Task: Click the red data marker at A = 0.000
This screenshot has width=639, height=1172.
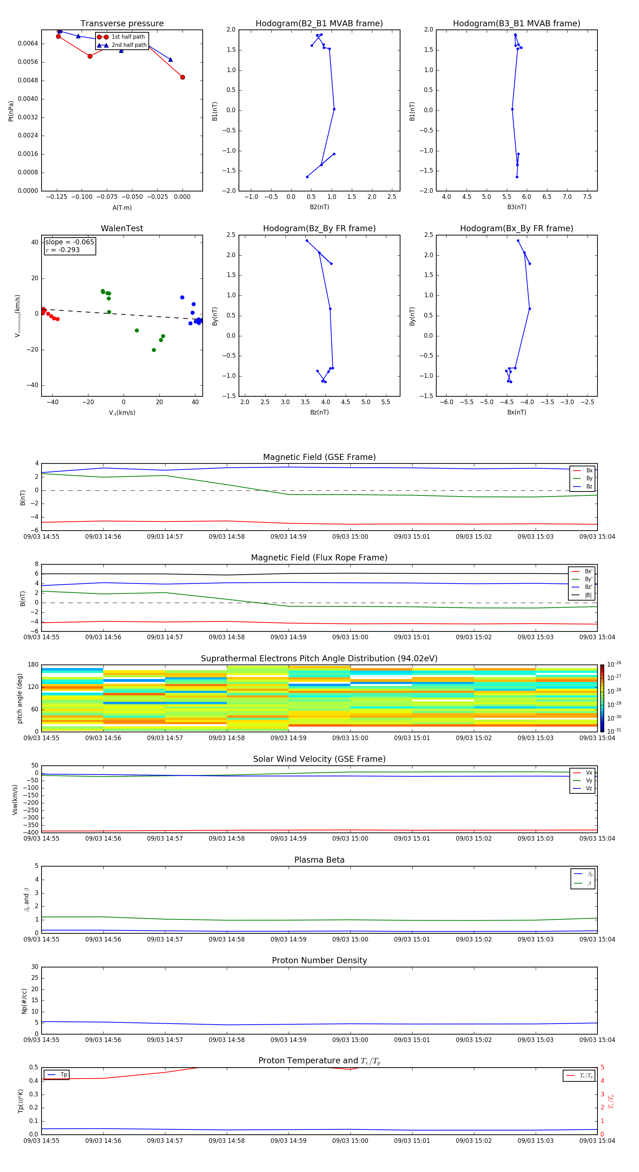Action: 182,77
